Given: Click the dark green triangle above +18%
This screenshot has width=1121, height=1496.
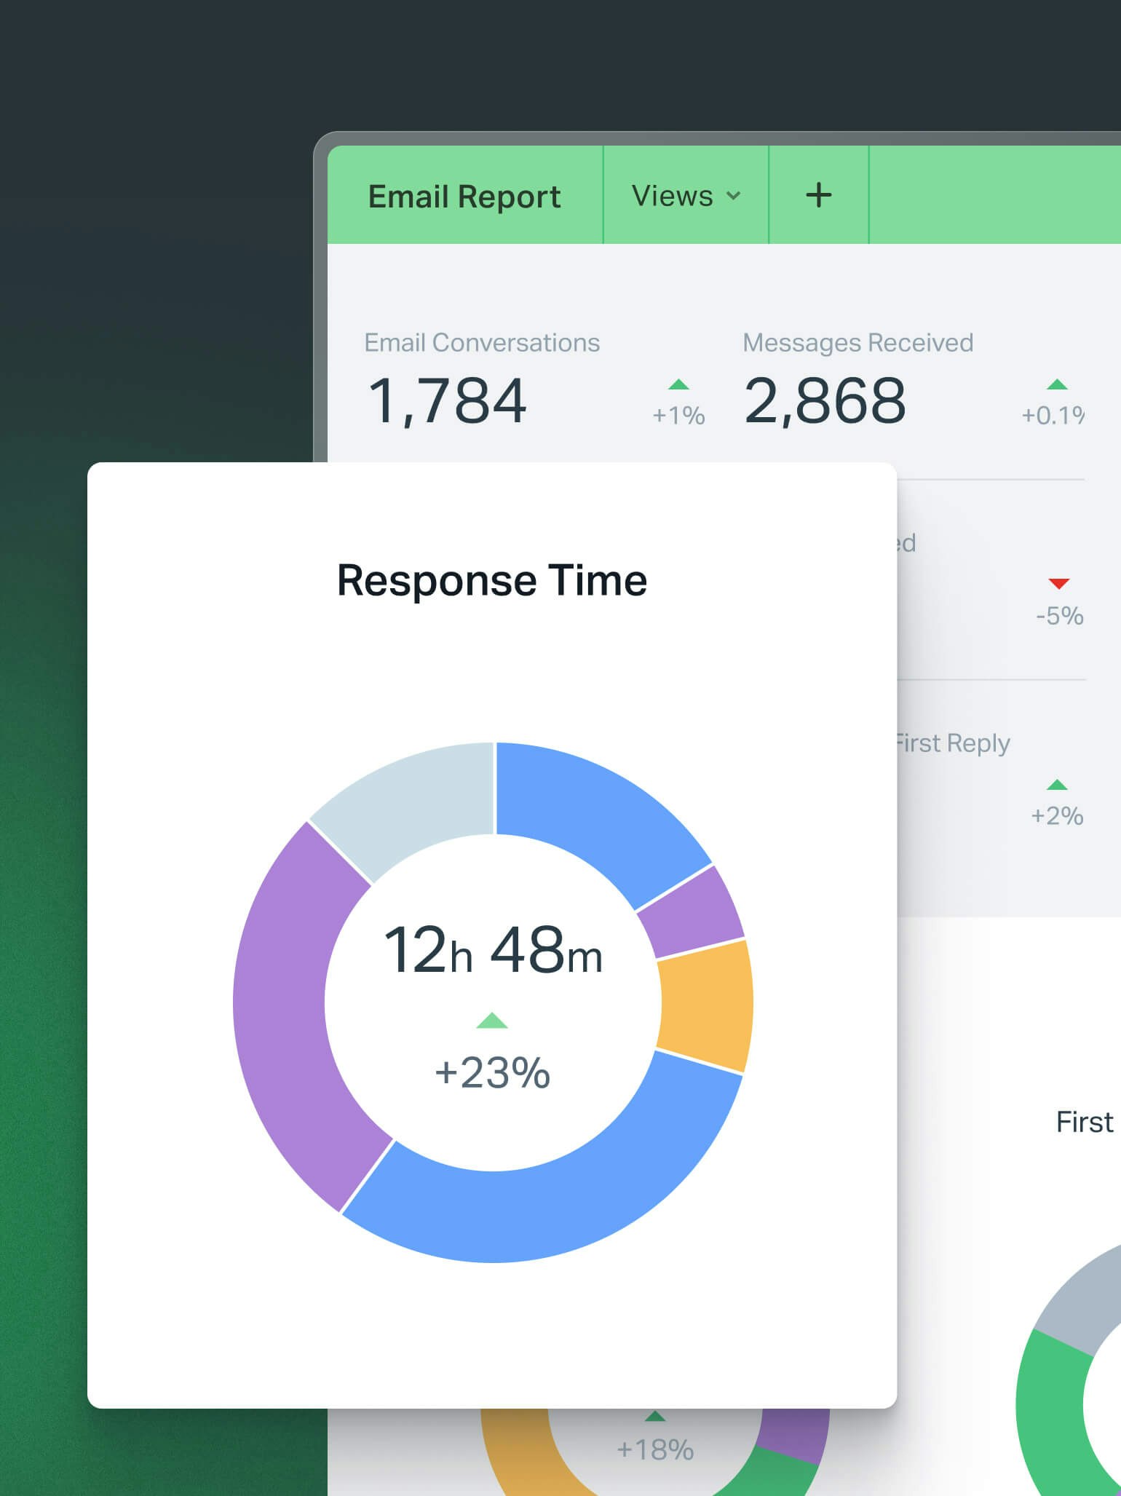Looking at the screenshot, I should 654,1416.
